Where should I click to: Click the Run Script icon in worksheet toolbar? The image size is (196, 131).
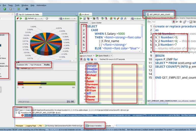(85, 19)
